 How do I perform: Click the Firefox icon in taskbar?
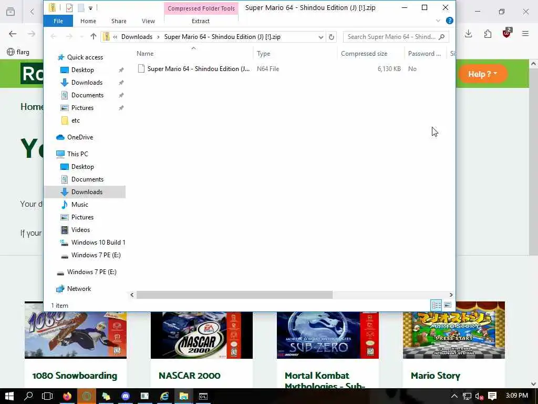coord(67,397)
